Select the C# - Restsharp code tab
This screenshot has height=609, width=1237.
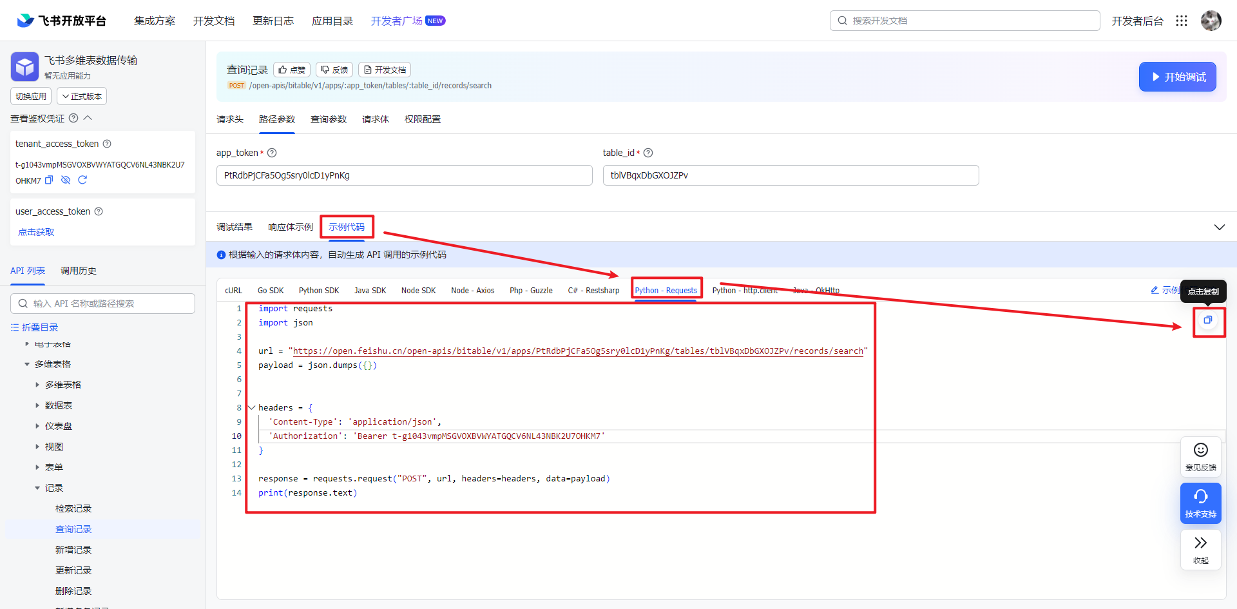593,291
